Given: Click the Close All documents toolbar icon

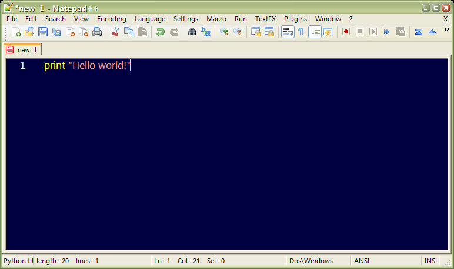Looking at the screenshot, I should point(84,32).
